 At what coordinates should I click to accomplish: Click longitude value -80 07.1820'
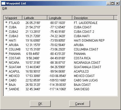pos(58,23)
